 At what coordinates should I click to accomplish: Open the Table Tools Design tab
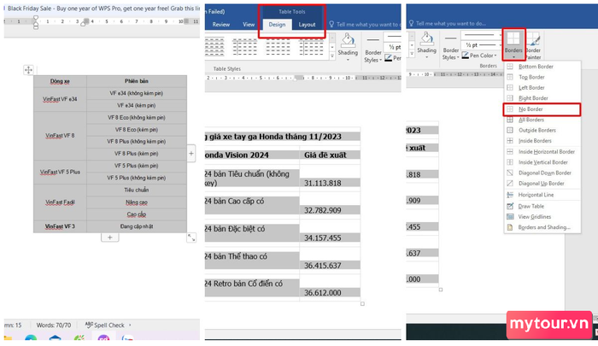point(277,25)
